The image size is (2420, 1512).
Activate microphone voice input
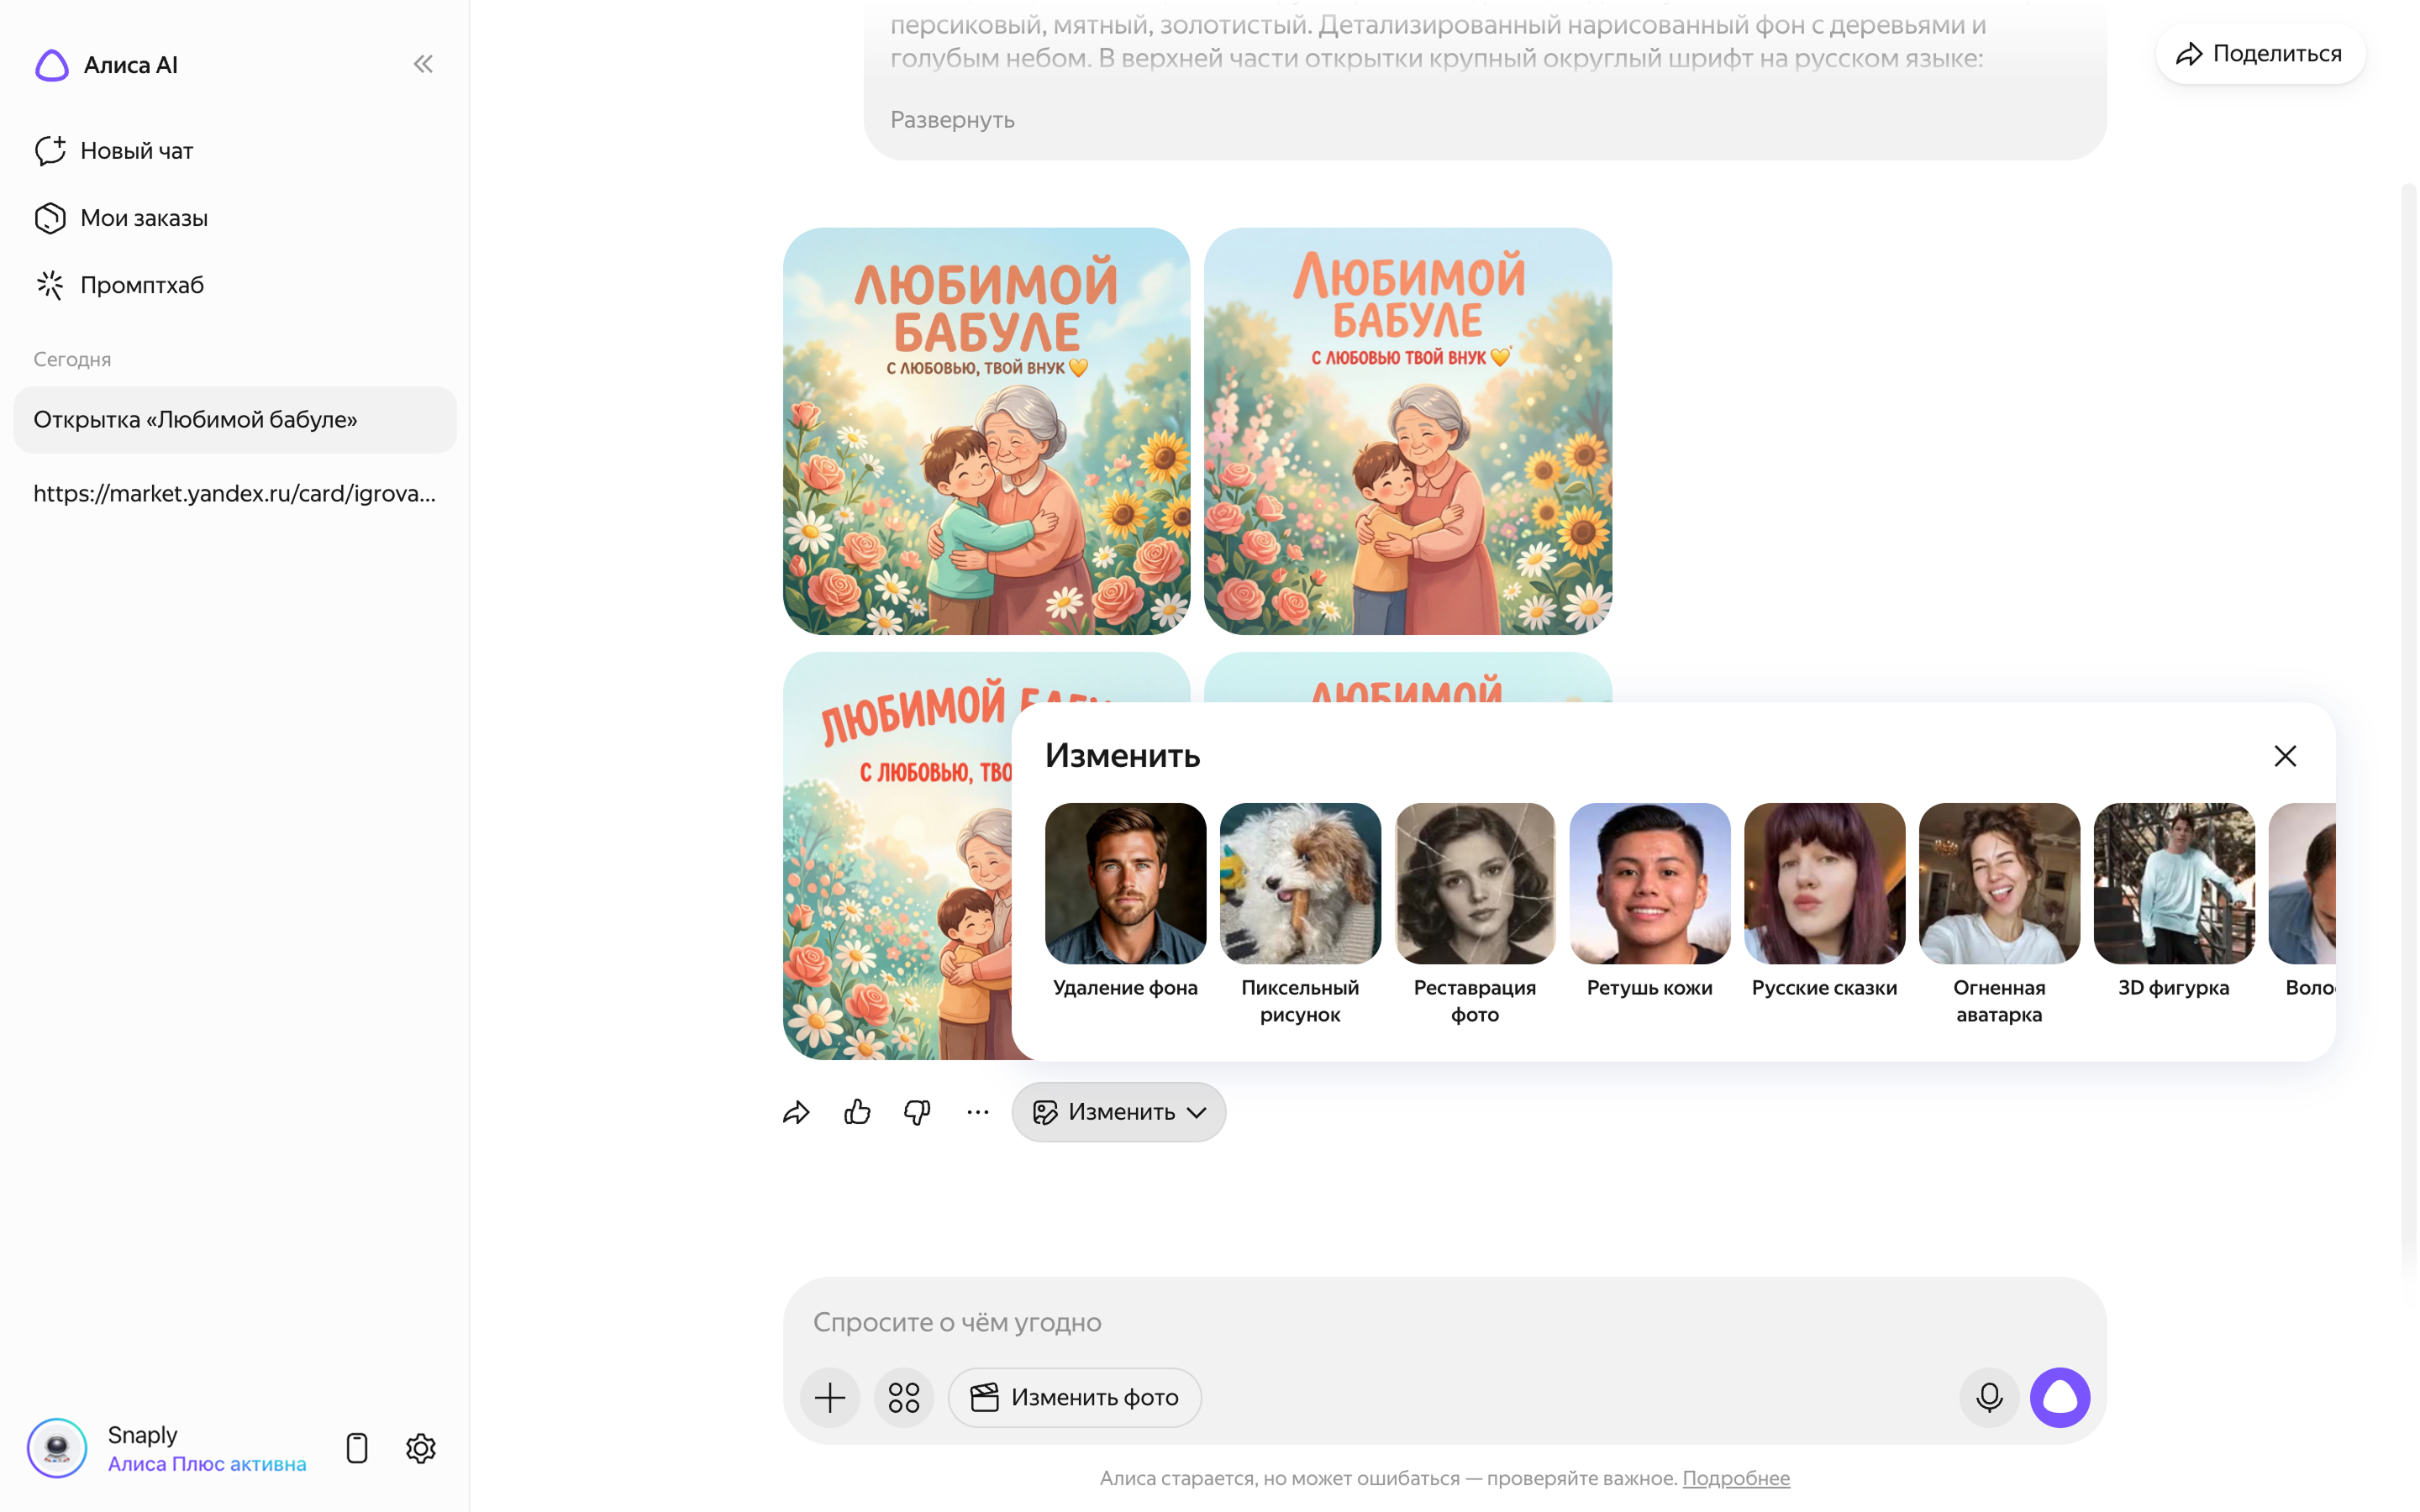[1990, 1398]
